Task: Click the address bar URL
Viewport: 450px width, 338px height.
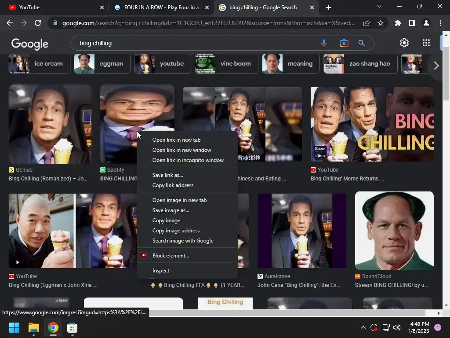Action: point(208,23)
